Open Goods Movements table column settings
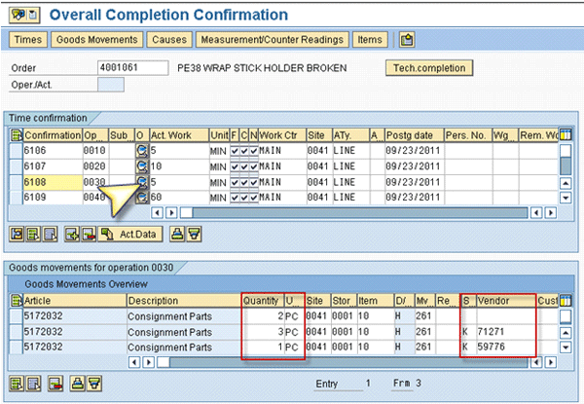Viewport: 584px width, 404px height. point(566,300)
